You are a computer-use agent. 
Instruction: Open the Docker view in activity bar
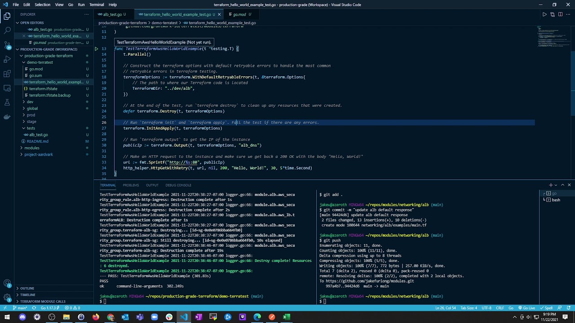(x=7, y=117)
